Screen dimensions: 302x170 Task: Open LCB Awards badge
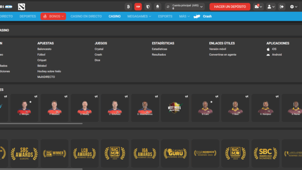coord(84,153)
